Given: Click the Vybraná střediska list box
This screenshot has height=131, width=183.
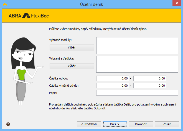Looking at the screenshot, I should (137, 64).
